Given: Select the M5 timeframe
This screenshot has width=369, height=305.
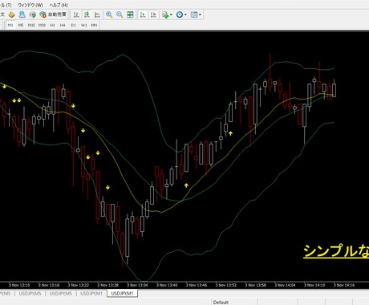Looking at the screenshot, I should 21,25.
